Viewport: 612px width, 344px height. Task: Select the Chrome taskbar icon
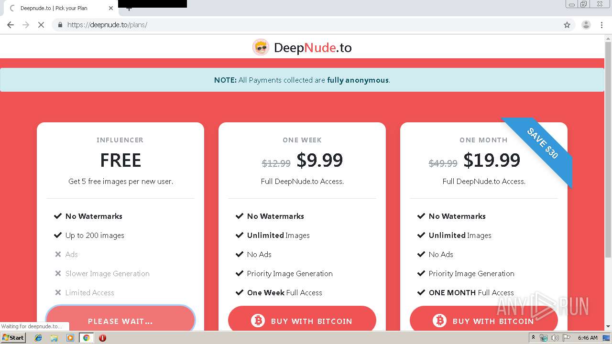(x=86, y=338)
